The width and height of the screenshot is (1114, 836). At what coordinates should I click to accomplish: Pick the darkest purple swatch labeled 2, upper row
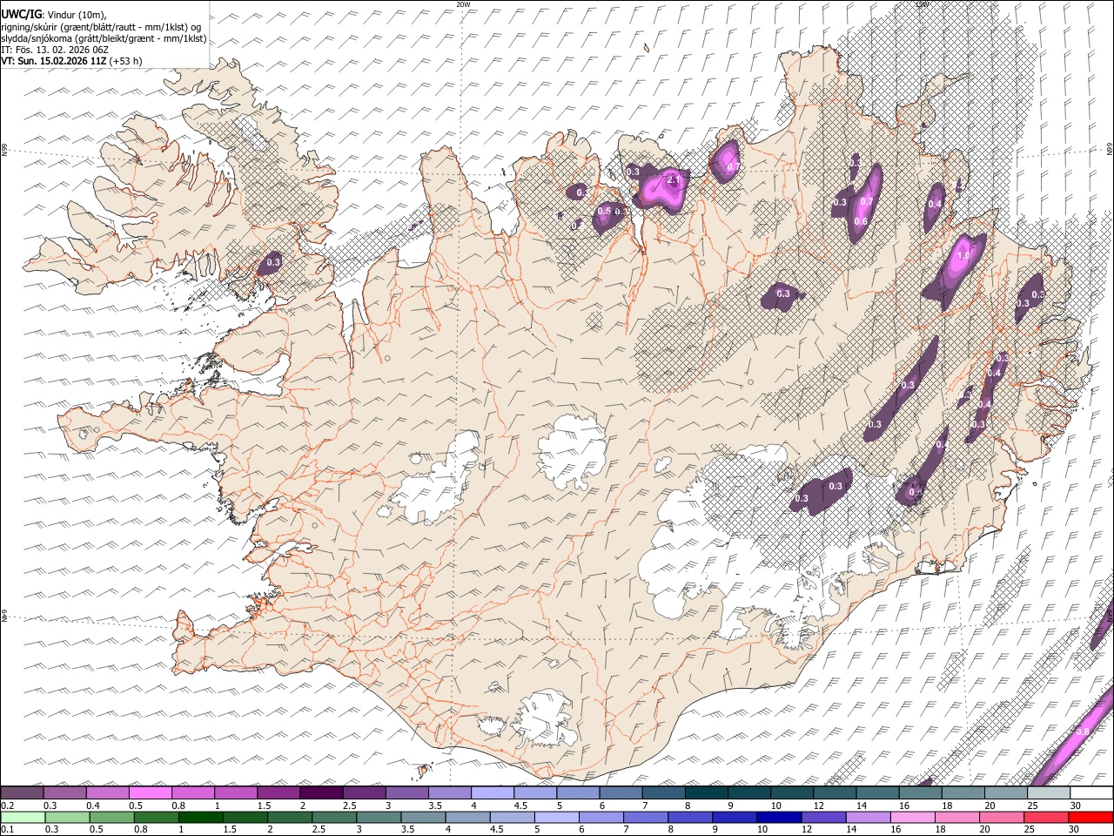[321, 792]
